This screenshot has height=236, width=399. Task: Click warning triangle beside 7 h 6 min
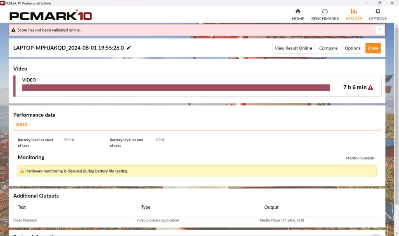[371, 88]
